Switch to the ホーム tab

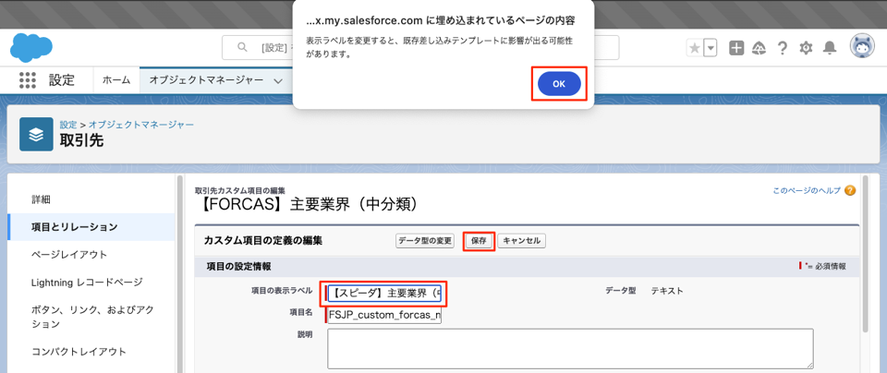pos(116,80)
